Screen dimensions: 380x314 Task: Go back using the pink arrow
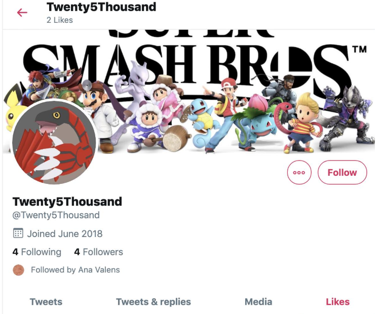pyautogui.click(x=22, y=12)
